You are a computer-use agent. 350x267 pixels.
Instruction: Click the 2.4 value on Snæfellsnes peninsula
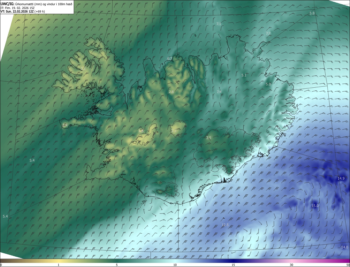(x=65, y=125)
